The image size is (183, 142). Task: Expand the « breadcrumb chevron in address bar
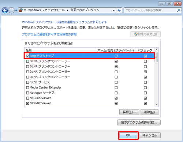(x=25, y=10)
